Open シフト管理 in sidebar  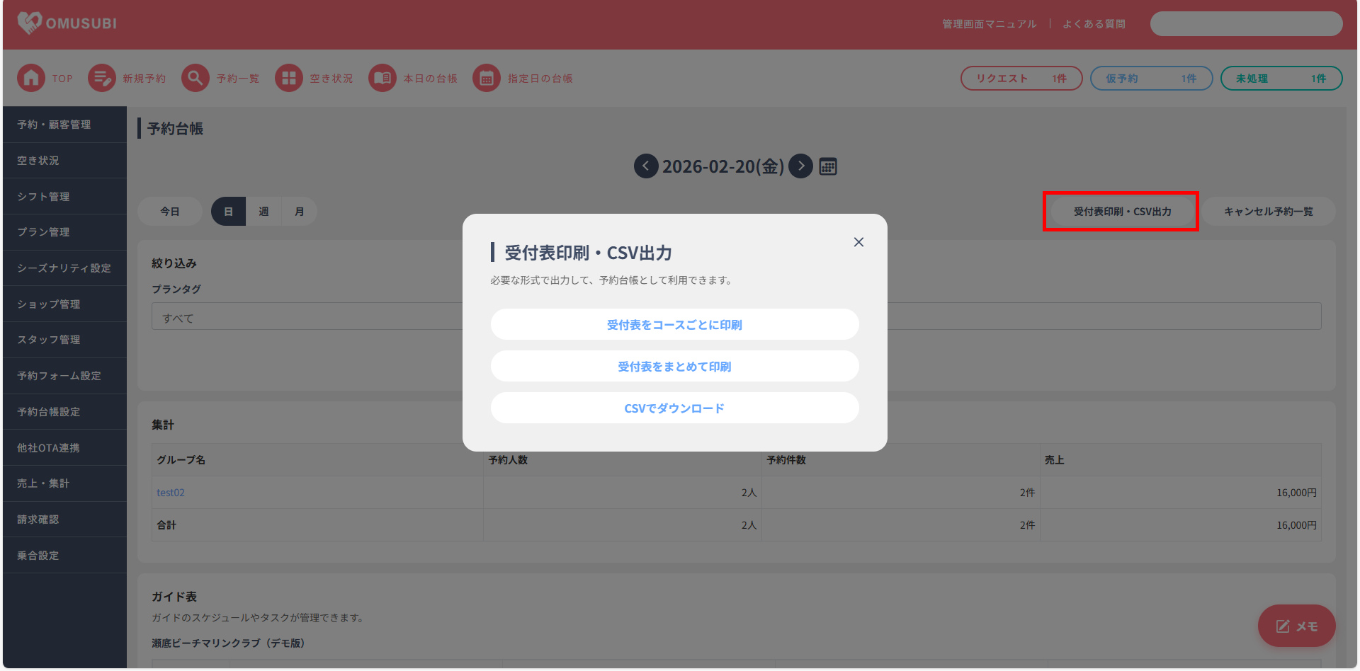tap(43, 196)
